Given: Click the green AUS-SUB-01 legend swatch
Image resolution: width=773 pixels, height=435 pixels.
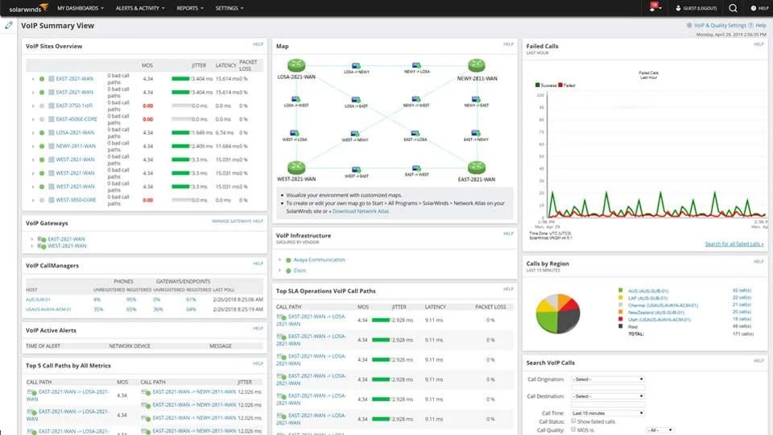Looking at the screenshot, I should [621, 290].
